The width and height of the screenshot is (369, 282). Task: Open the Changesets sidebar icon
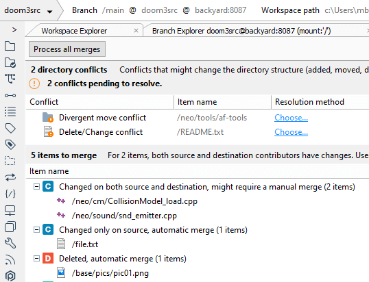tap(10, 95)
